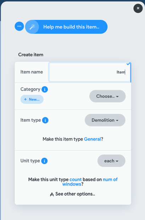Click the count unit type link
This screenshot has width=145, height=220.
click(76, 180)
